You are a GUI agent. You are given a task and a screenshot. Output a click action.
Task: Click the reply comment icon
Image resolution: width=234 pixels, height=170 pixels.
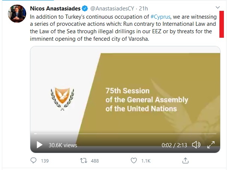33,161
